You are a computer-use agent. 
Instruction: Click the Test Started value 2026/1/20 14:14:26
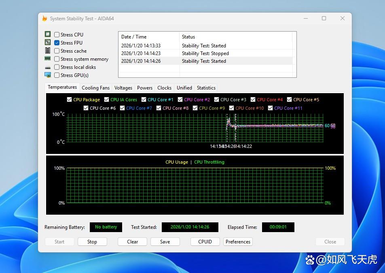click(x=190, y=227)
